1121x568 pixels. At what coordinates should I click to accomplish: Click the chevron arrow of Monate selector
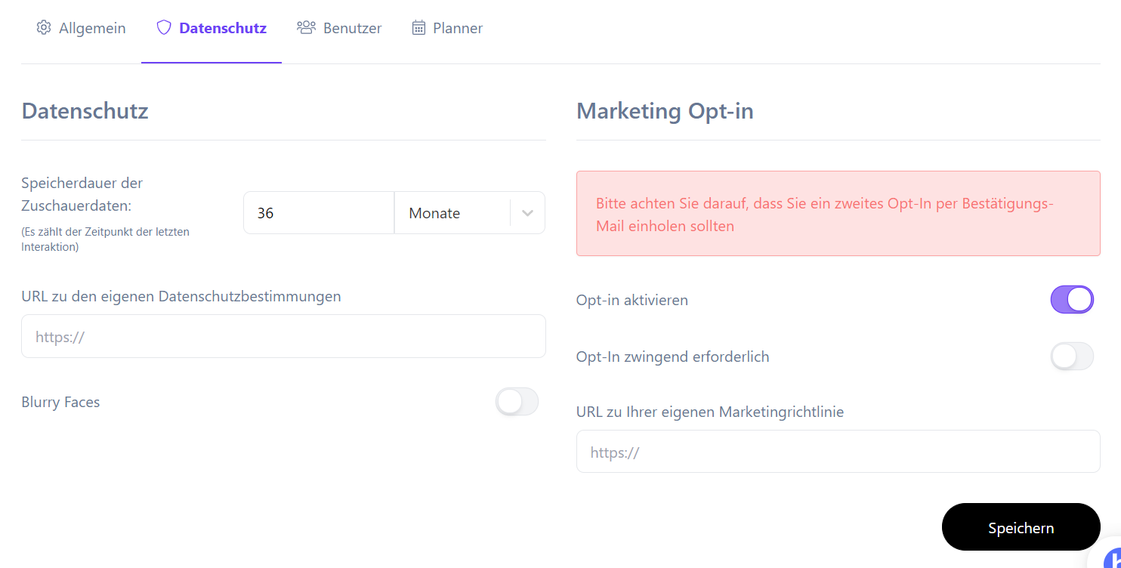click(x=528, y=213)
